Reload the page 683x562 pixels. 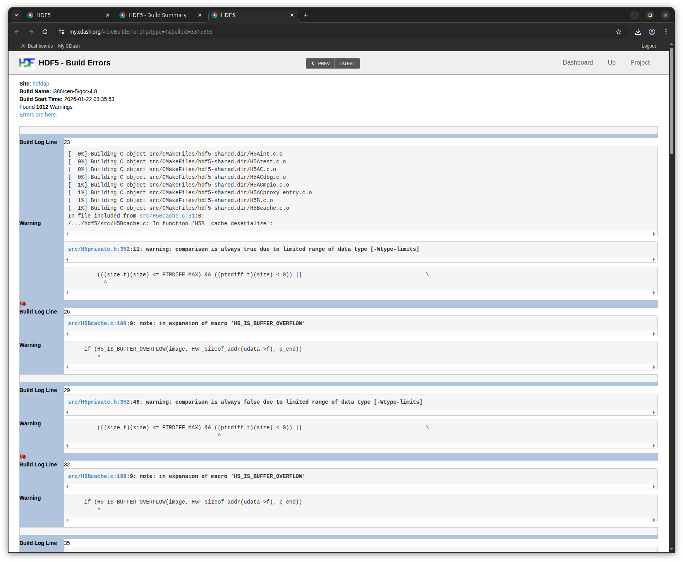[x=45, y=32]
